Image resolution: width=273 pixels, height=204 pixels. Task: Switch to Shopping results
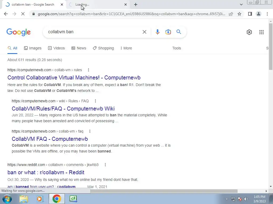pos(103,48)
